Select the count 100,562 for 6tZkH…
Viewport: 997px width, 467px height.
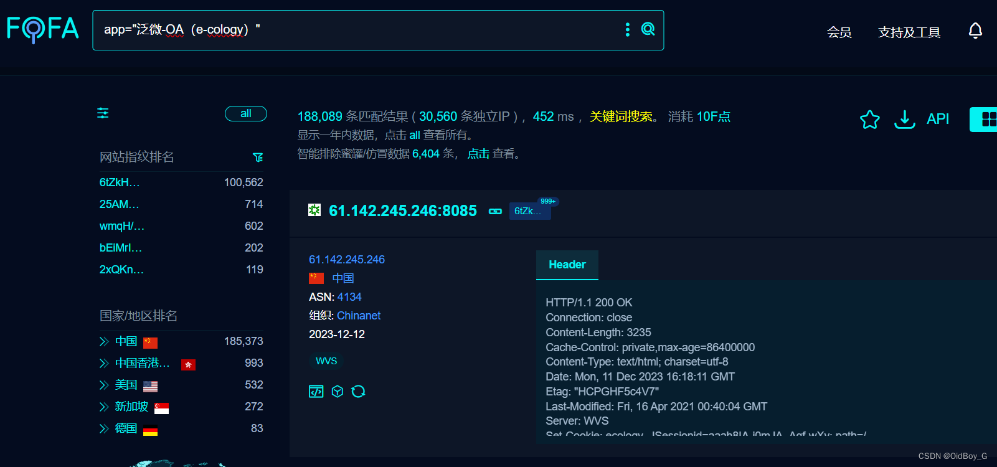[x=243, y=182]
